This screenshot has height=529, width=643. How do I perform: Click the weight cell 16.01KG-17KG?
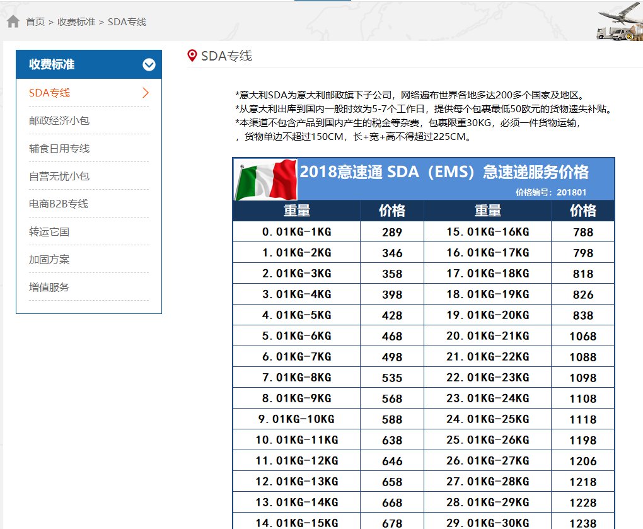pos(488,253)
